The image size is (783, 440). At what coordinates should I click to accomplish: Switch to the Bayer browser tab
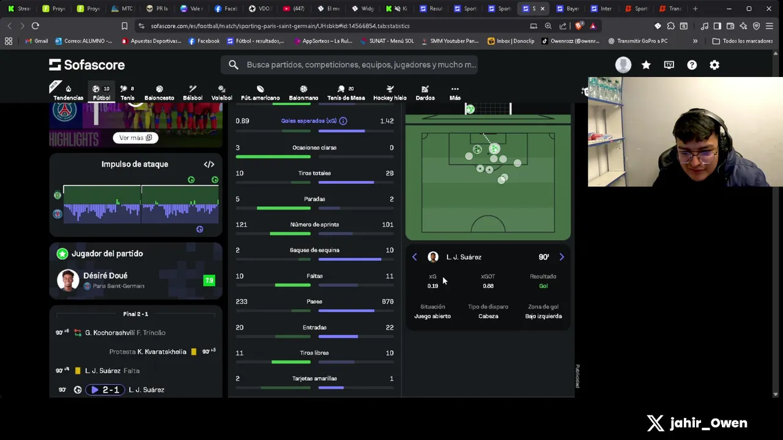tap(567, 9)
